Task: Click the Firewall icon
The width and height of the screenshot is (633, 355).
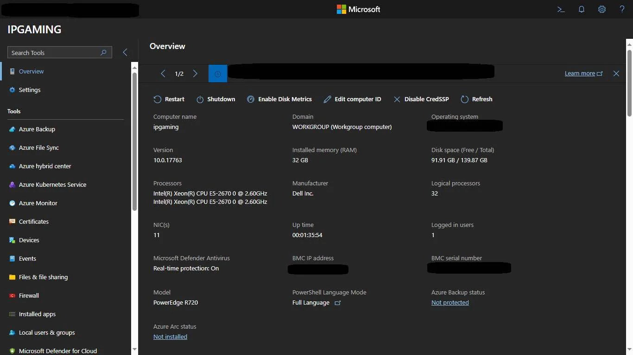Action: (x=12, y=296)
